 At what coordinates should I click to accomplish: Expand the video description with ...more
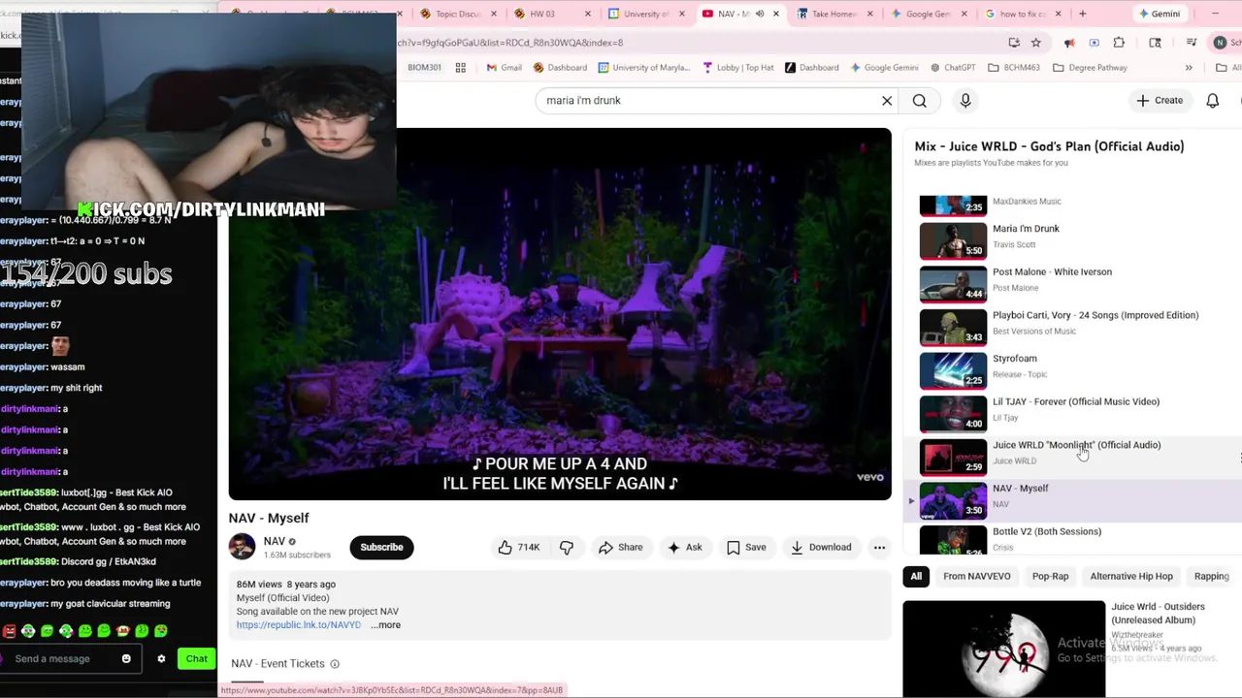coord(385,625)
